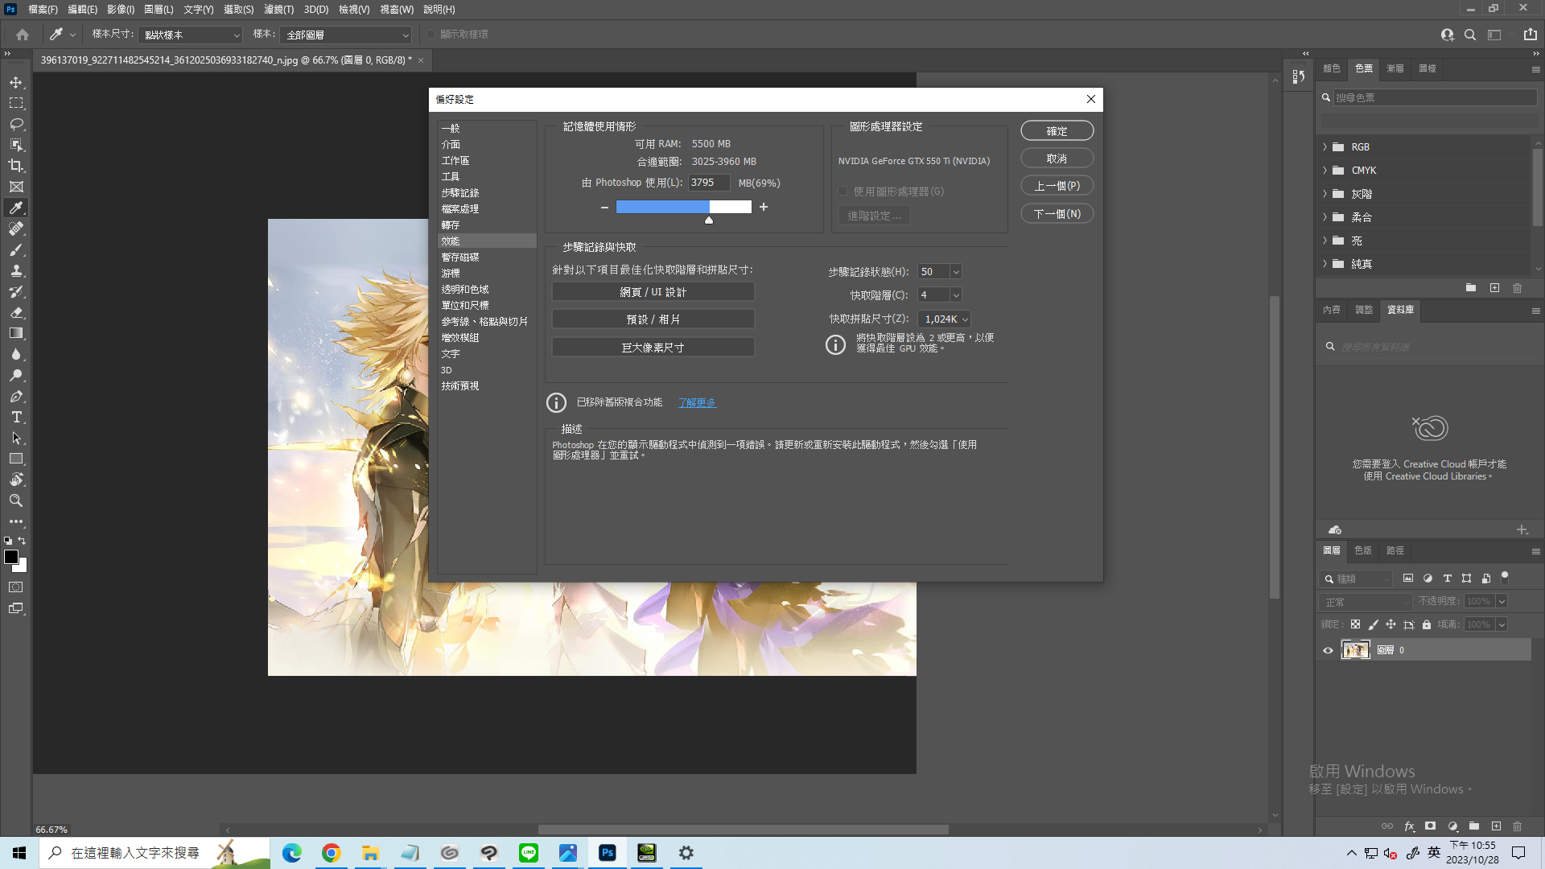Viewport: 1545px width, 869px height.
Task: Click 巨大像素尺寸 button
Action: pos(653,348)
